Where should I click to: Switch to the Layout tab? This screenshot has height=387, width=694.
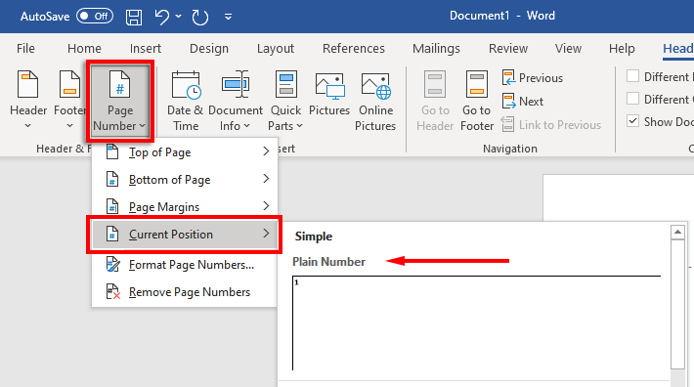pos(276,48)
